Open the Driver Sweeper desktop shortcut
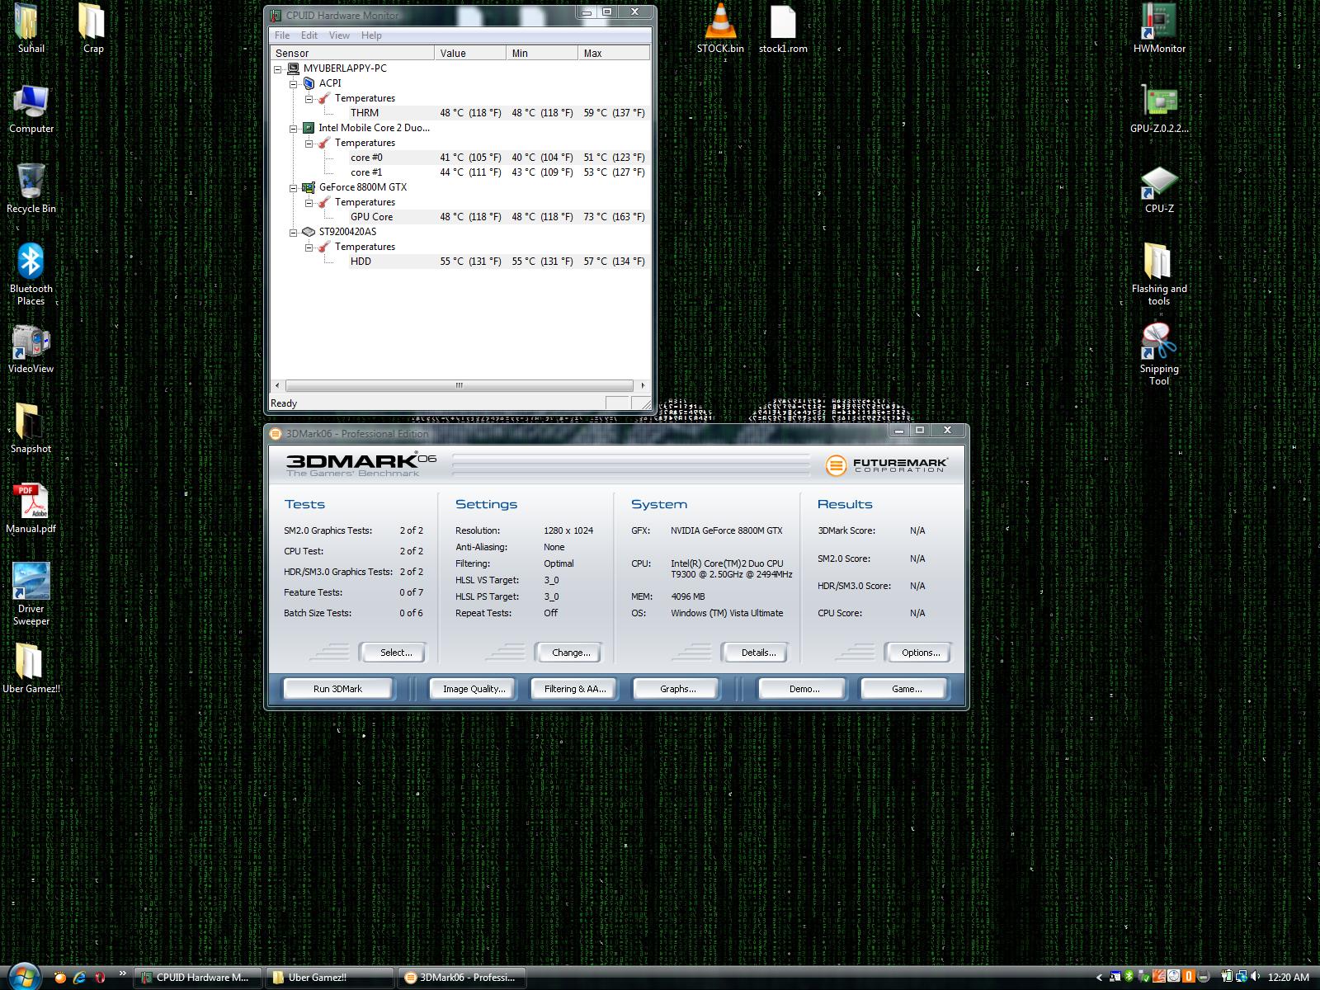The height and width of the screenshot is (990, 1320). 31,594
